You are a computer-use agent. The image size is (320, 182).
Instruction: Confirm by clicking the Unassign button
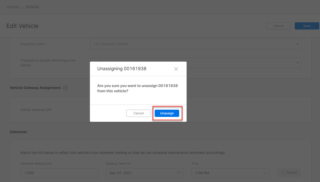pyautogui.click(x=167, y=113)
